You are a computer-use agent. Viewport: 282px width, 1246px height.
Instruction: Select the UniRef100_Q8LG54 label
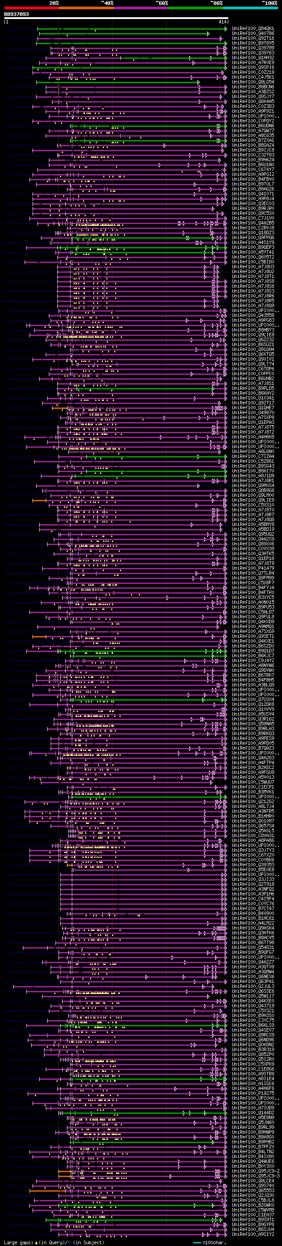coord(253,82)
